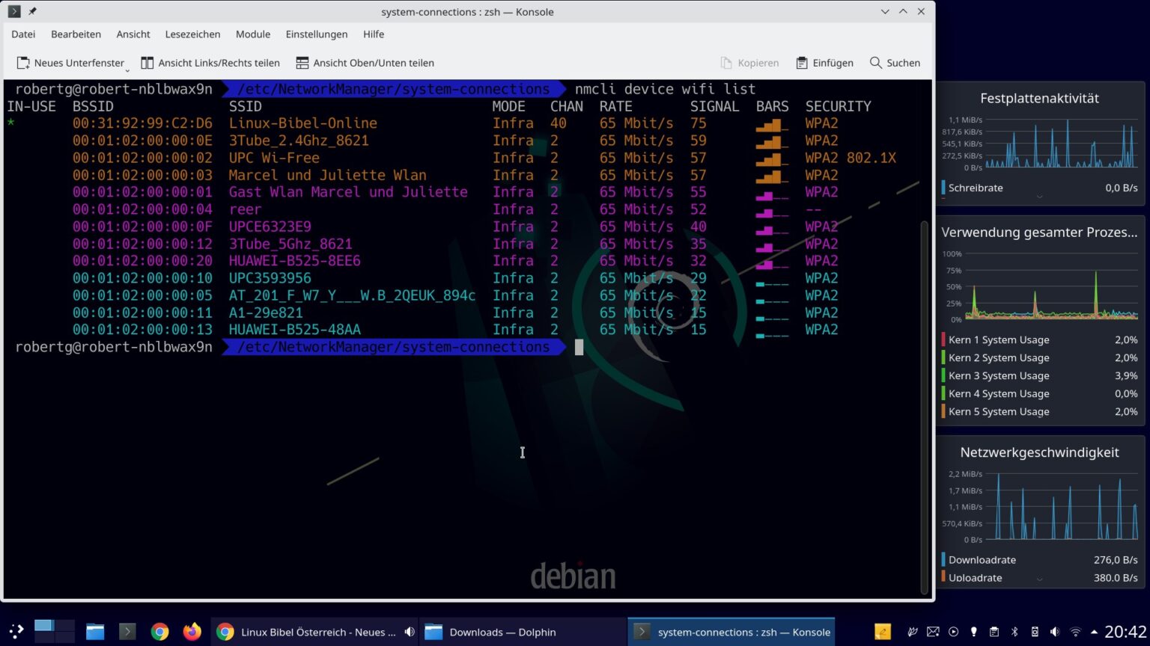Toggle the speaker volume tray icon
The image size is (1150, 646).
click(x=1056, y=632)
